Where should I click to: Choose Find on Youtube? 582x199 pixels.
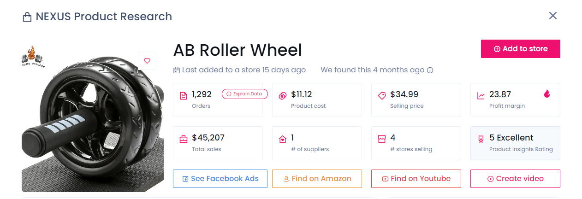(416, 179)
